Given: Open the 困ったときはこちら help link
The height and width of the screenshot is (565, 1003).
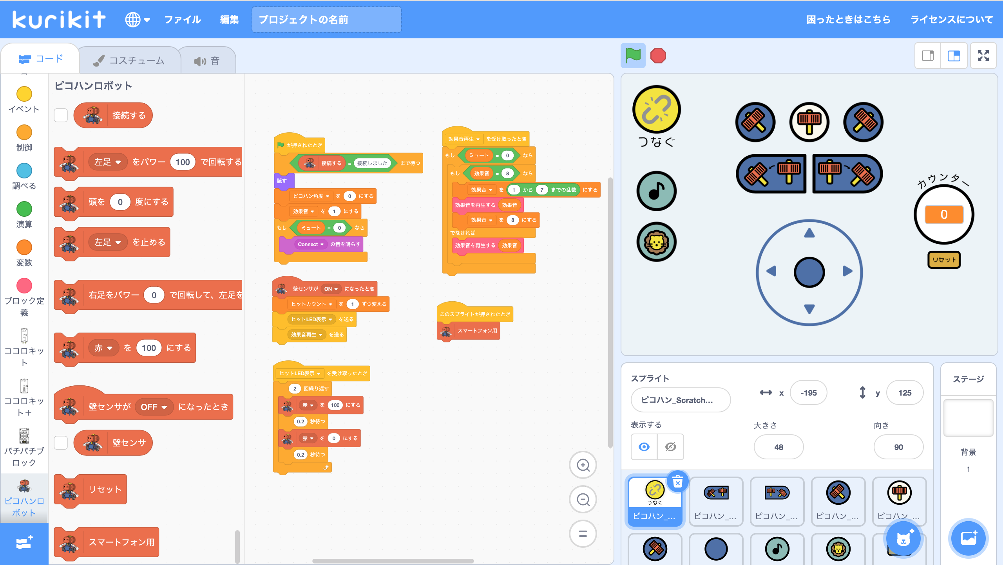Looking at the screenshot, I should (848, 20).
